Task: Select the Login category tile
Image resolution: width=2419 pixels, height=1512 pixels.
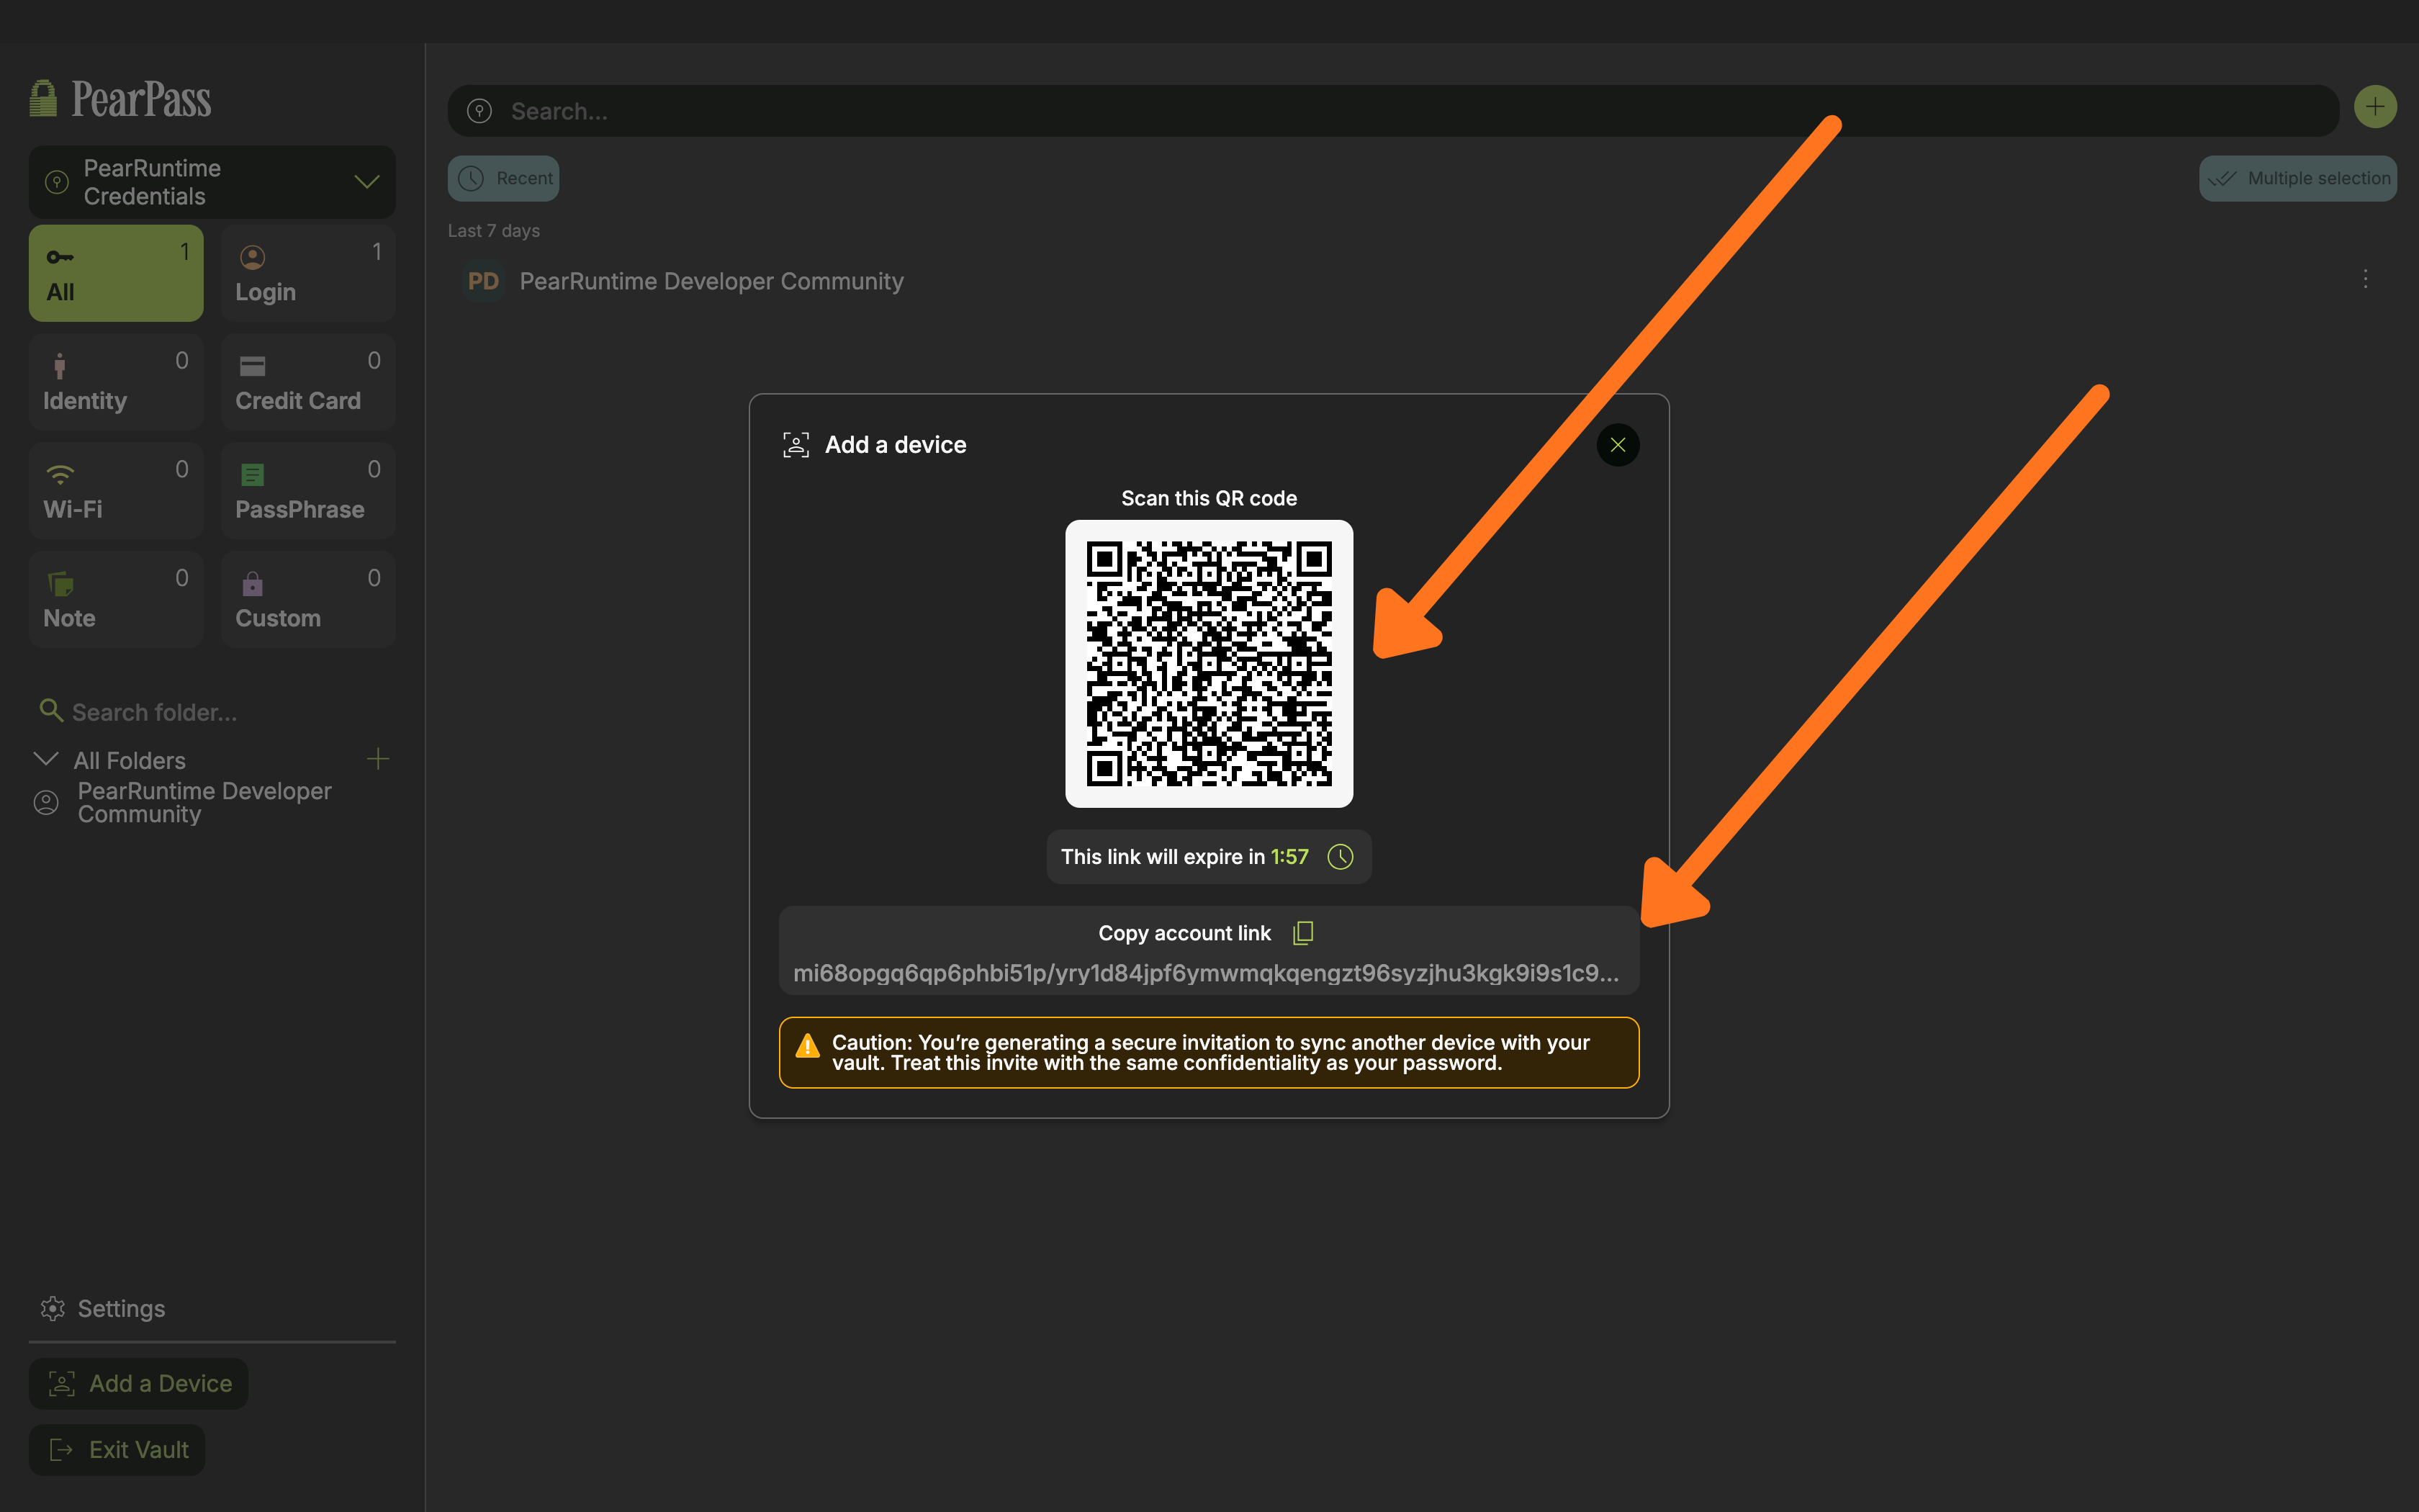Action: tap(308, 273)
